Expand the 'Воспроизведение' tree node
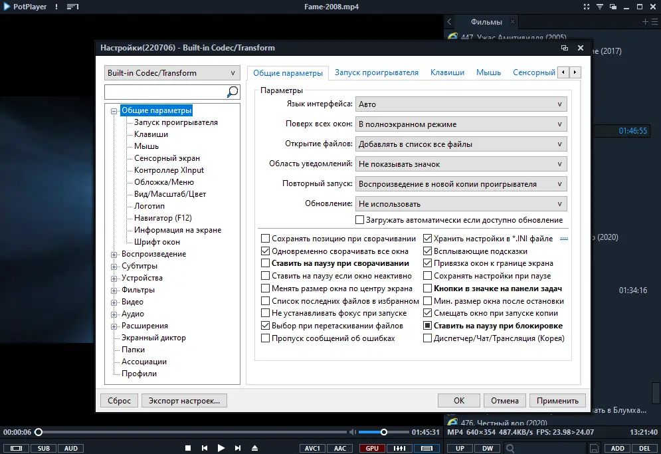The width and height of the screenshot is (661, 454). tap(114, 253)
